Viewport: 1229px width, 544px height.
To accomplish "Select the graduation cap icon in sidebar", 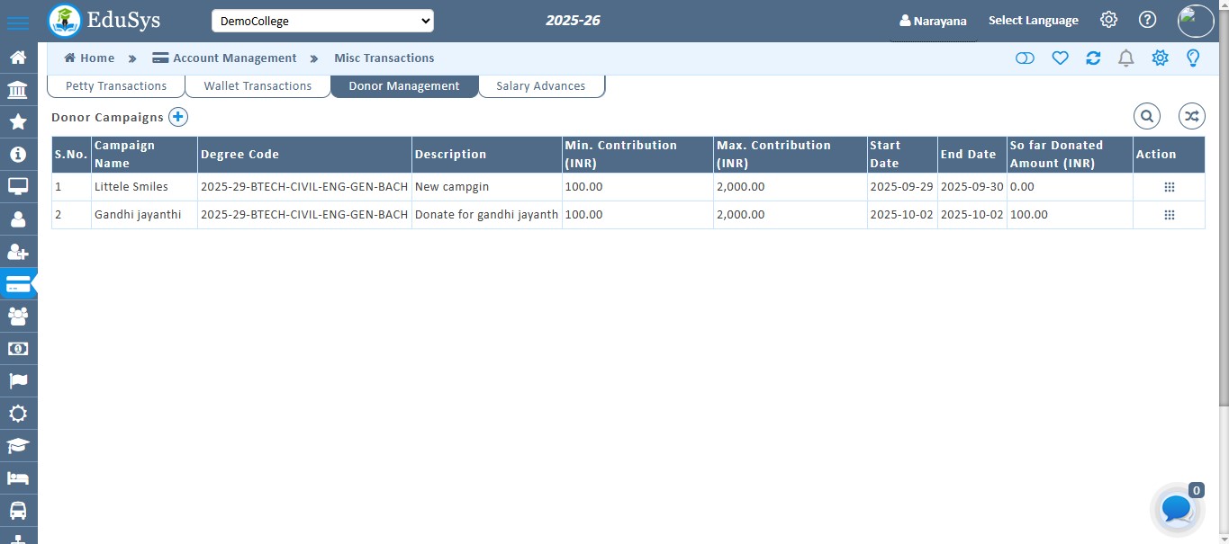I will 19,445.
